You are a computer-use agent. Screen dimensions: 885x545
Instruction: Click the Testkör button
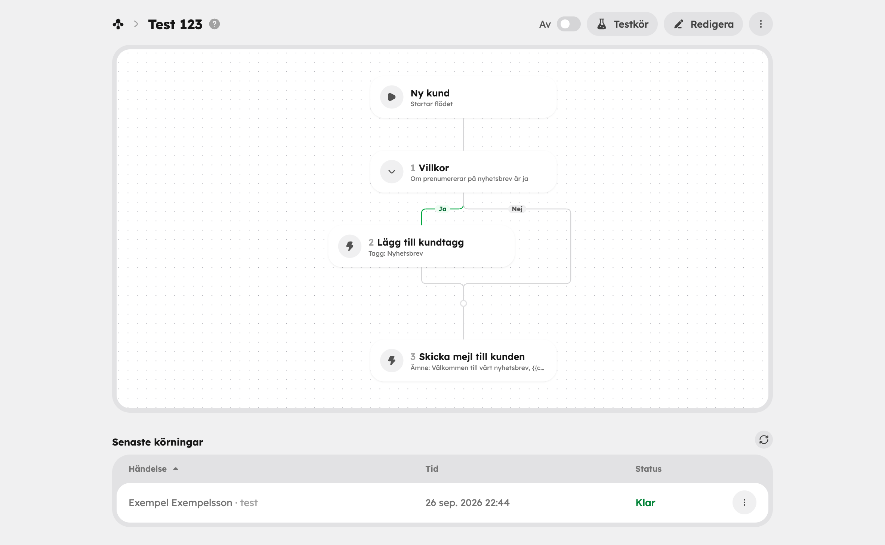pos(622,24)
